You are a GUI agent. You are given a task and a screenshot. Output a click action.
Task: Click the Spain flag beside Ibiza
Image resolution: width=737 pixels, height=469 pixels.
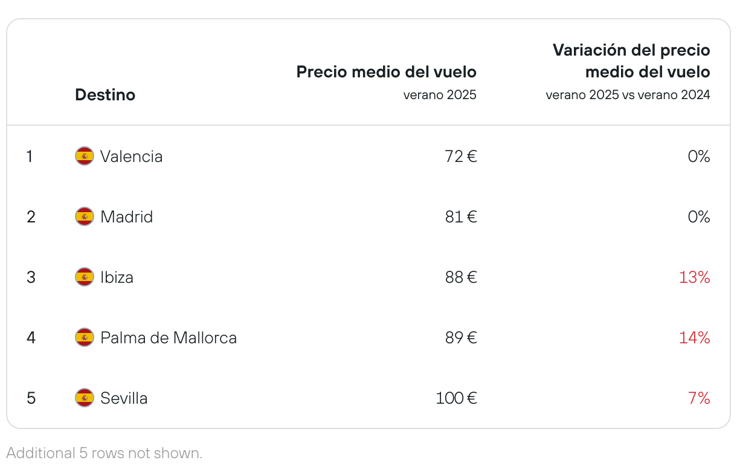(85, 277)
